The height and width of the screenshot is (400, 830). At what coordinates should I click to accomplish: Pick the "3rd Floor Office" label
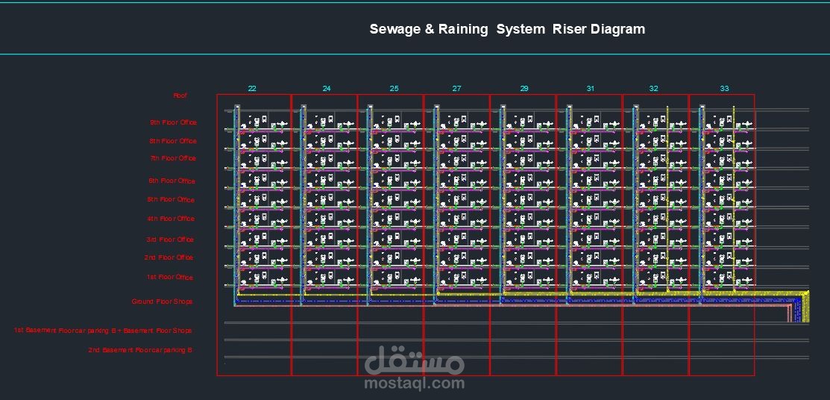170,240
